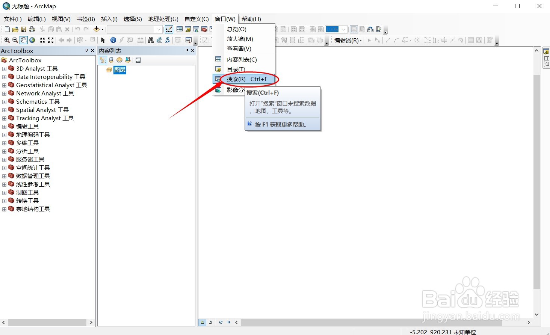The image size is (550, 335).
Task: Select the 宗地结构工具 toolbox
Action: (33, 209)
